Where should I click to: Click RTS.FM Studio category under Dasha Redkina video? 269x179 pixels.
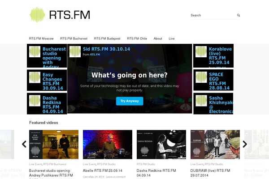[x=146, y=164]
